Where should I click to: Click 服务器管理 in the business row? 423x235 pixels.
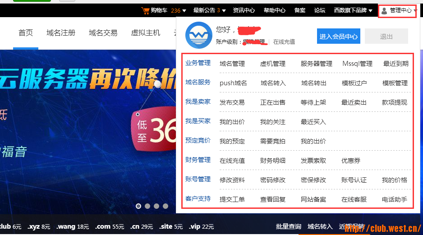click(x=317, y=64)
